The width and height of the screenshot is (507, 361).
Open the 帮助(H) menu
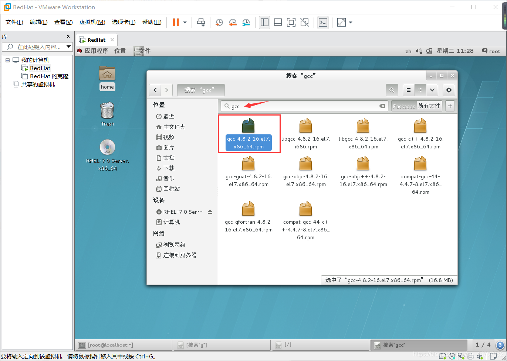152,22
